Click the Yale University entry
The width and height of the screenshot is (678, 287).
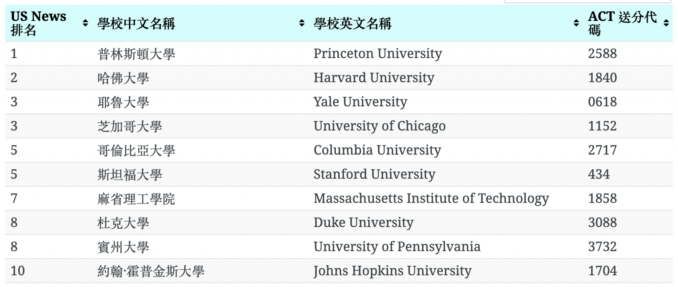point(360,102)
